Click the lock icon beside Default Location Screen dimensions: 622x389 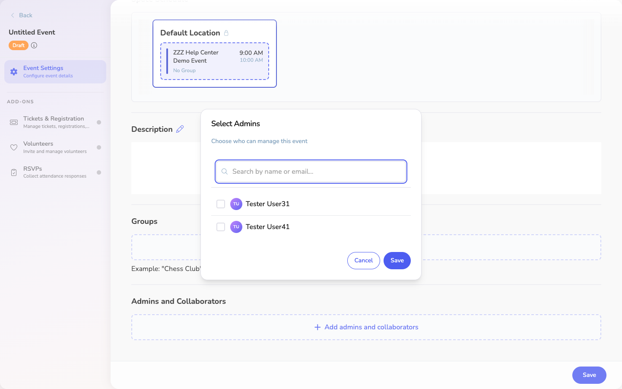click(226, 33)
